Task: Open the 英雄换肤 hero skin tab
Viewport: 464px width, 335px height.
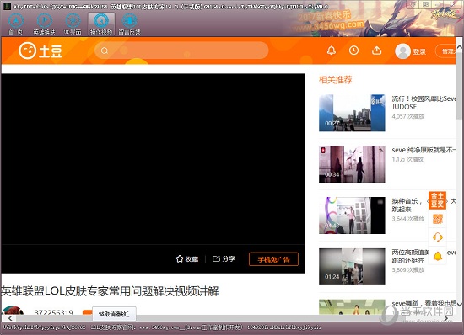Action: (x=44, y=24)
